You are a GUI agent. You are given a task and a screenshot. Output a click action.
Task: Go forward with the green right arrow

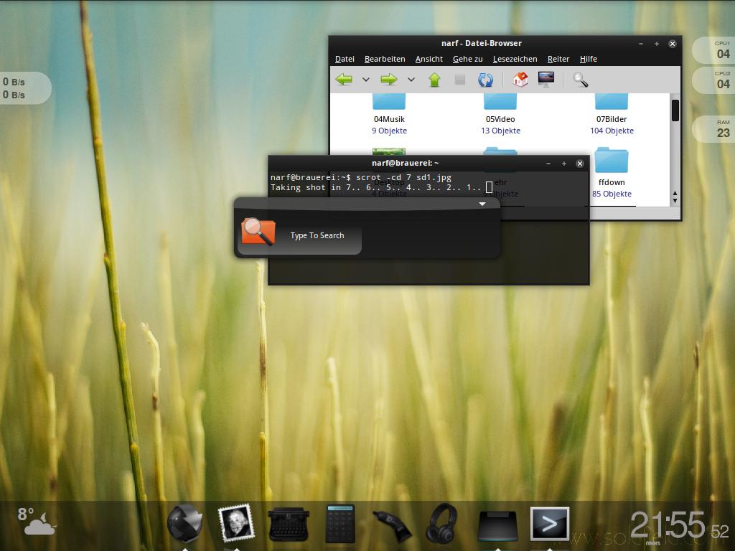(388, 80)
